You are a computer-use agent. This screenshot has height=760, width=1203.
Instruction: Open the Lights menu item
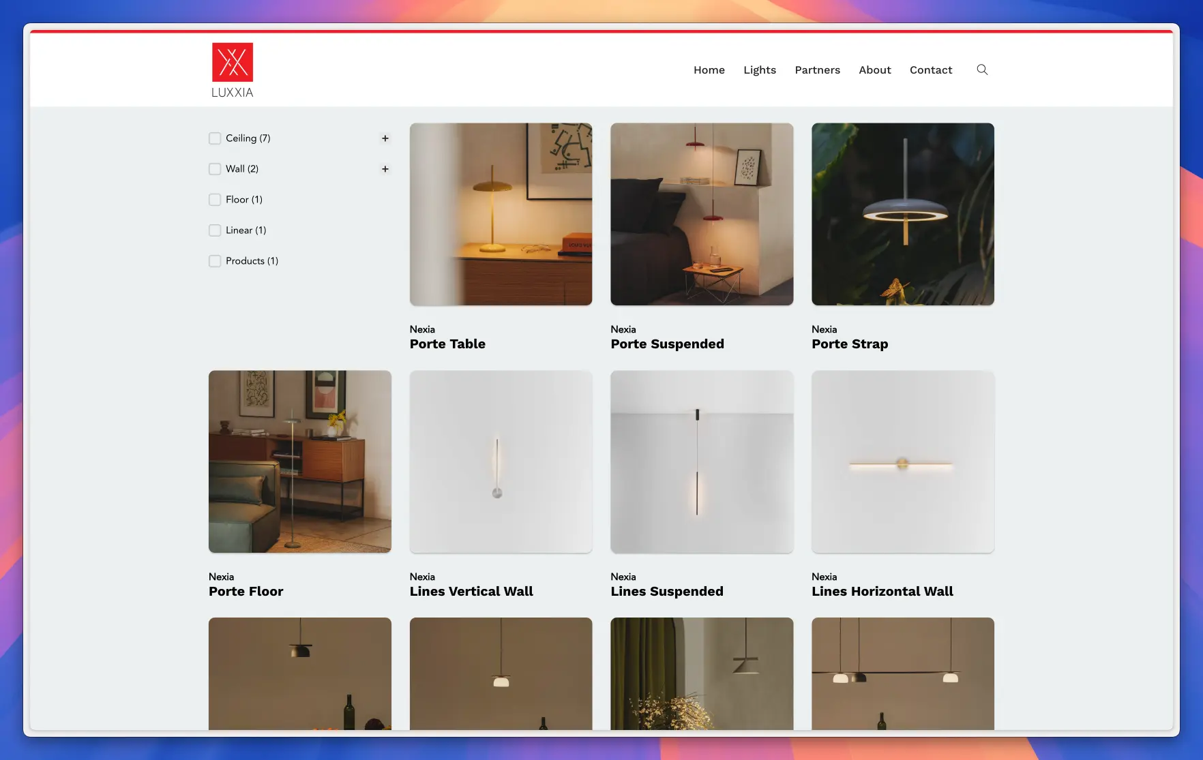(760, 70)
